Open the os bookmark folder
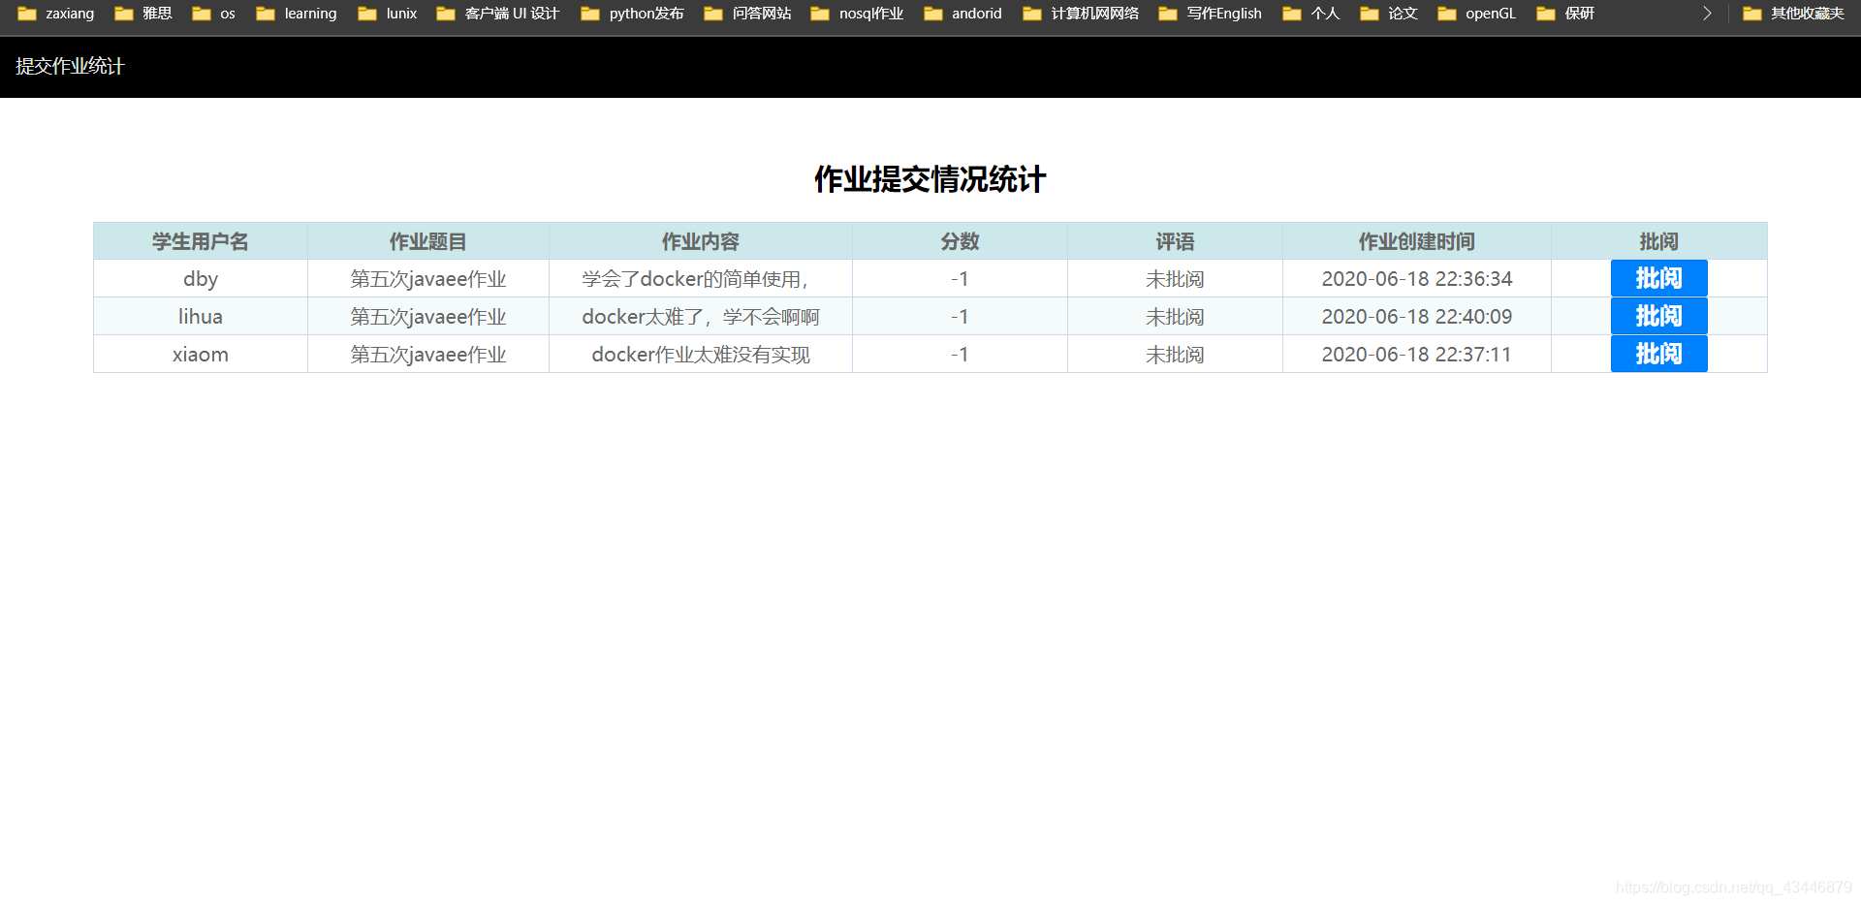 214,14
